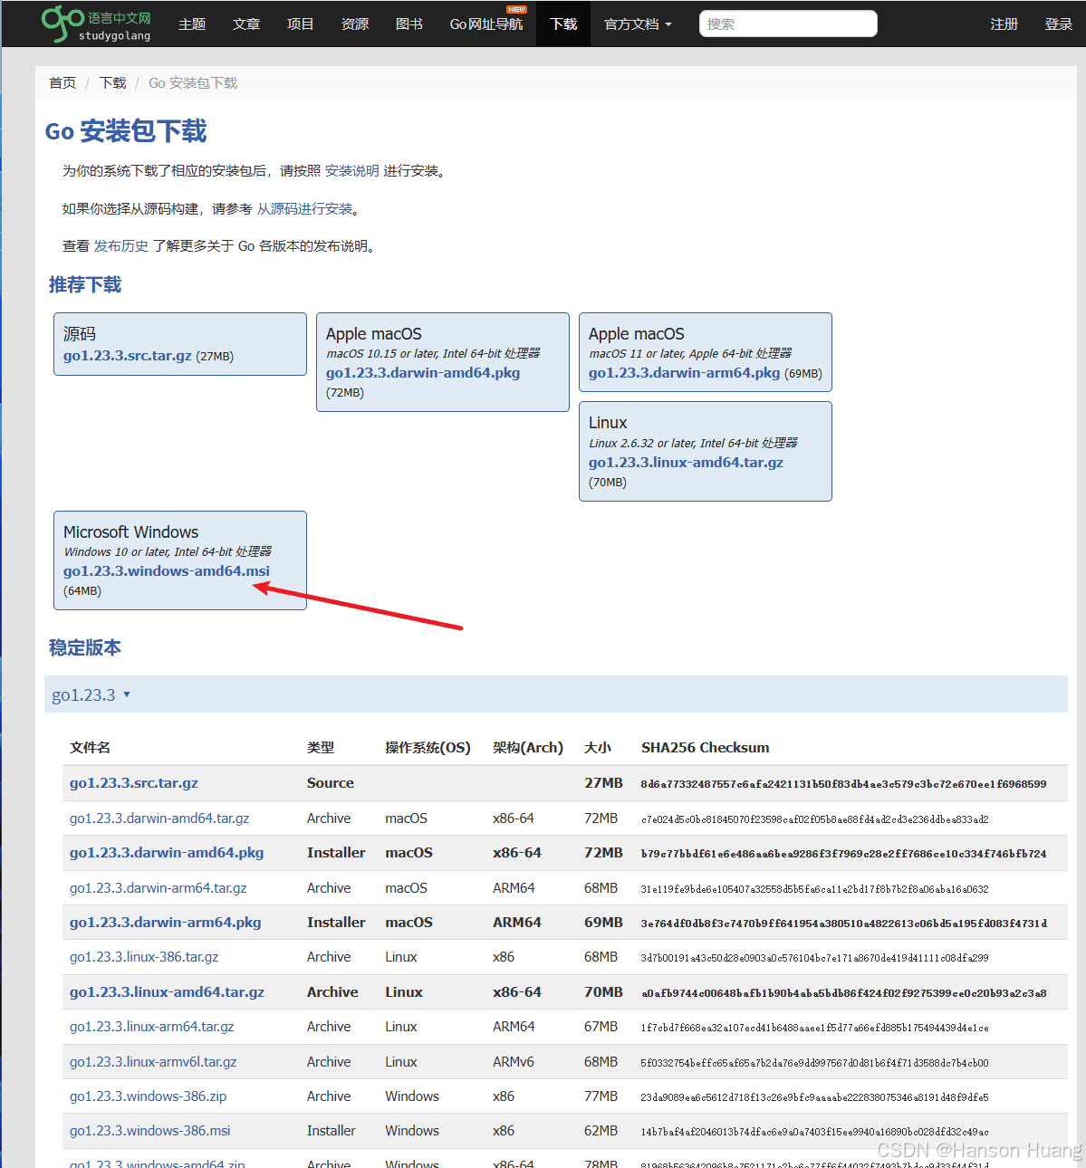Click the 注册 link
The height and width of the screenshot is (1168, 1086).
point(1004,24)
